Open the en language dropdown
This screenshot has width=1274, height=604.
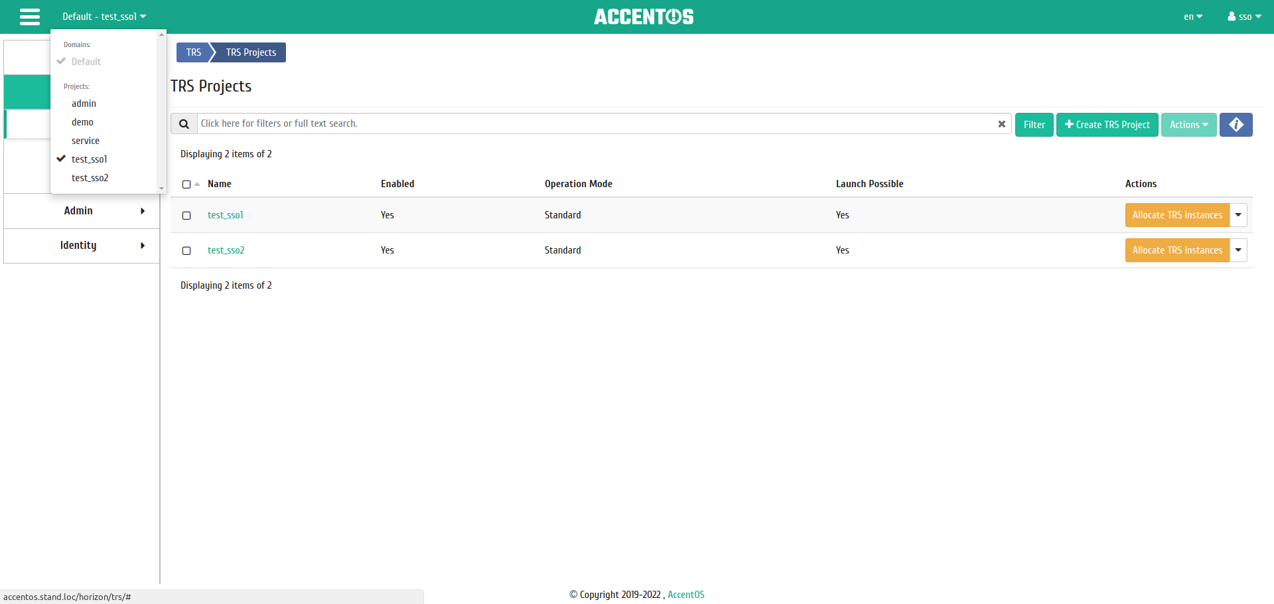click(1193, 17)
